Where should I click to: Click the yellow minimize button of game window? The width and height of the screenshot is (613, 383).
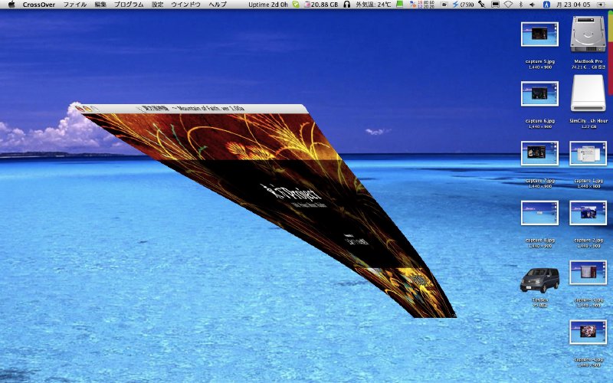(88, 109)
